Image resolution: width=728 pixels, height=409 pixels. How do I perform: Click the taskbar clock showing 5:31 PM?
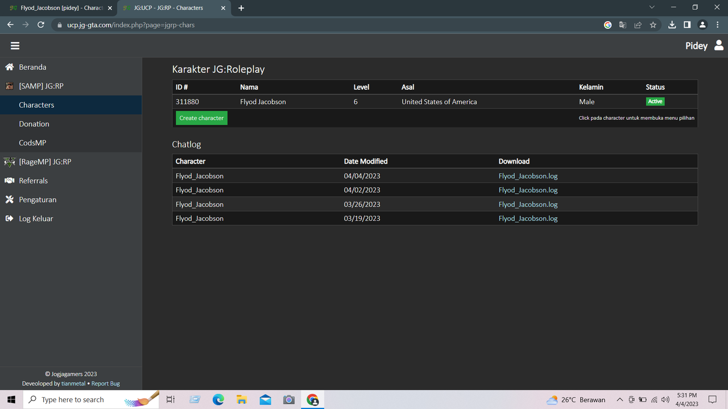pyautogui.click(x=687, y=400)
